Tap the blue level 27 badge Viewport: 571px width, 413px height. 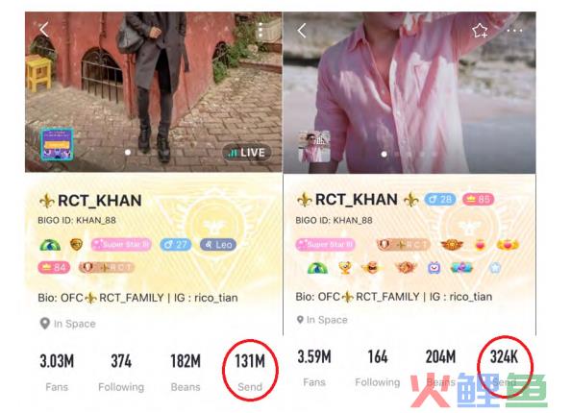[176, 245]
